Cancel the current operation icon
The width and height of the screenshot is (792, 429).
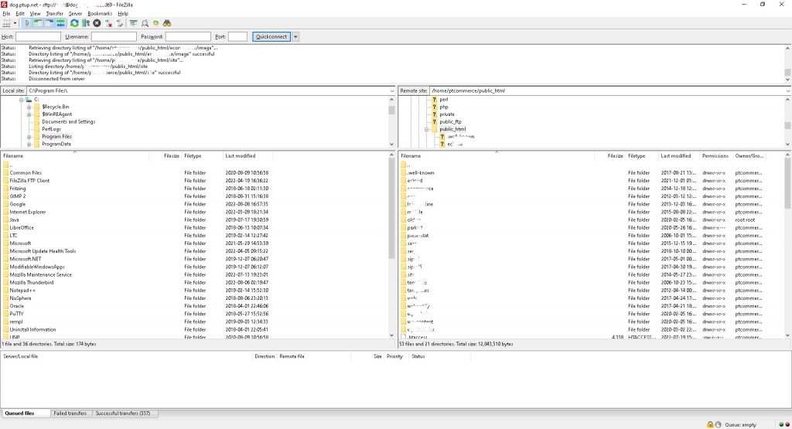pyautogui.click(x=97, y=23)
